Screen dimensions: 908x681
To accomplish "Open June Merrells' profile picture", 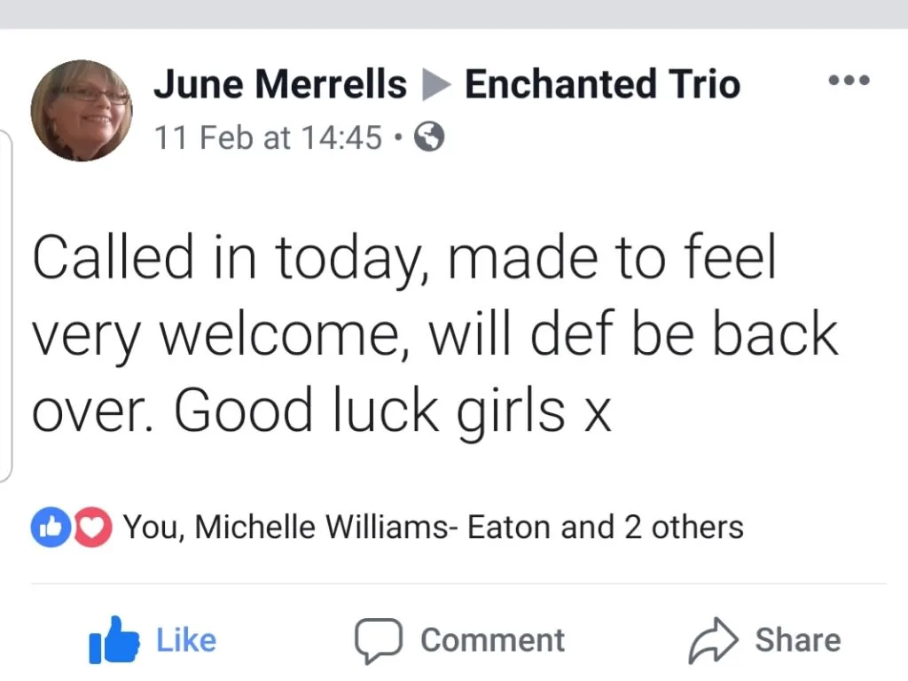I will click(x=81, y=110).
